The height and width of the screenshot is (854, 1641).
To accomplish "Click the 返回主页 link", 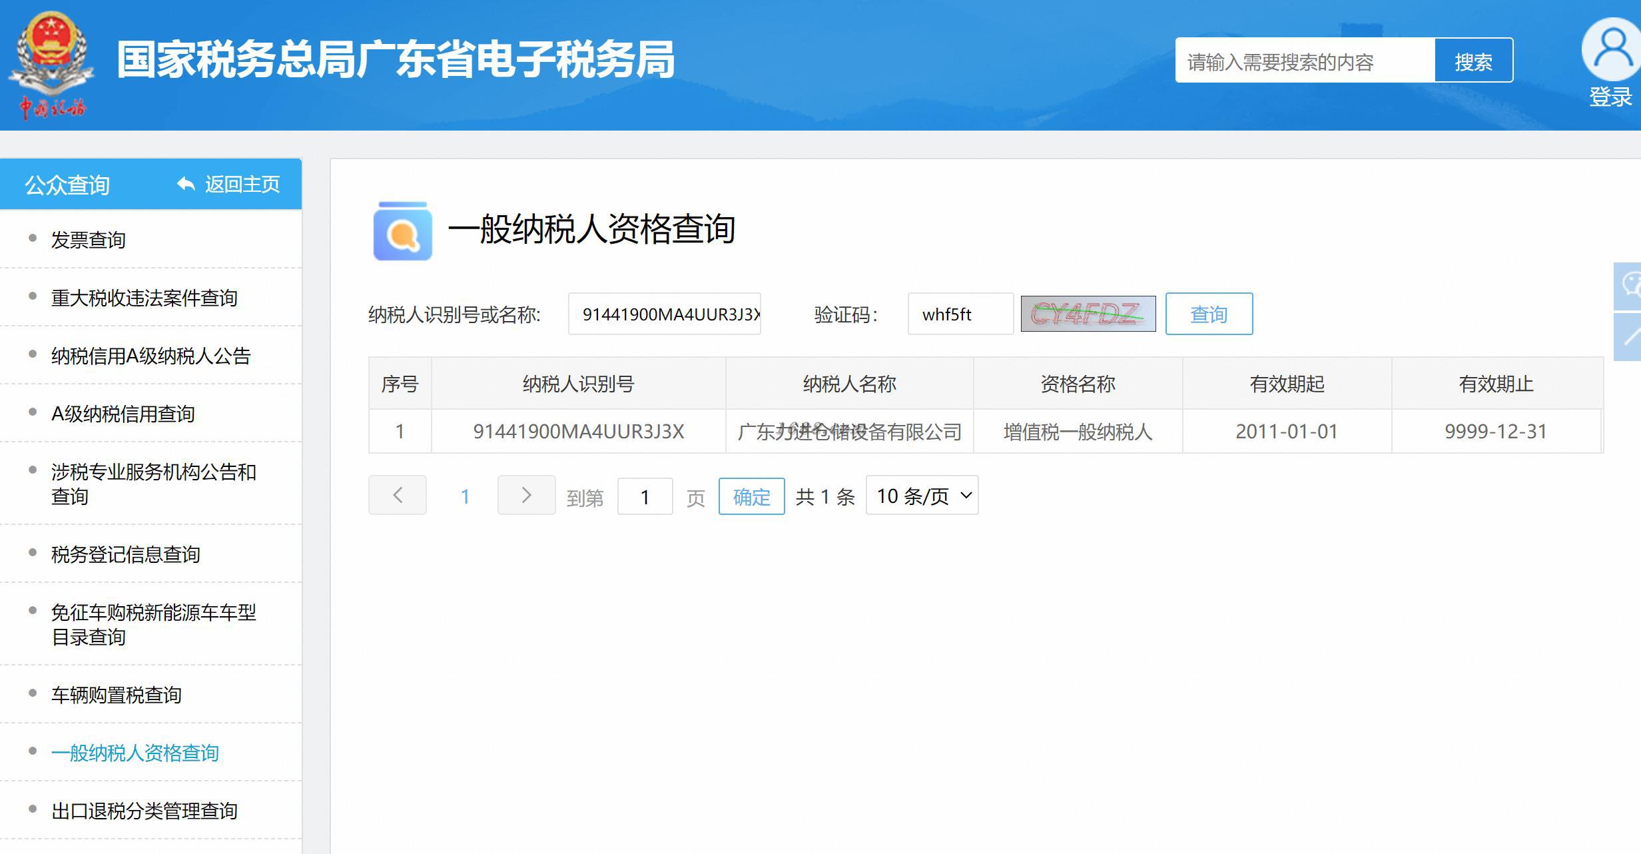I will coord(242,184).
